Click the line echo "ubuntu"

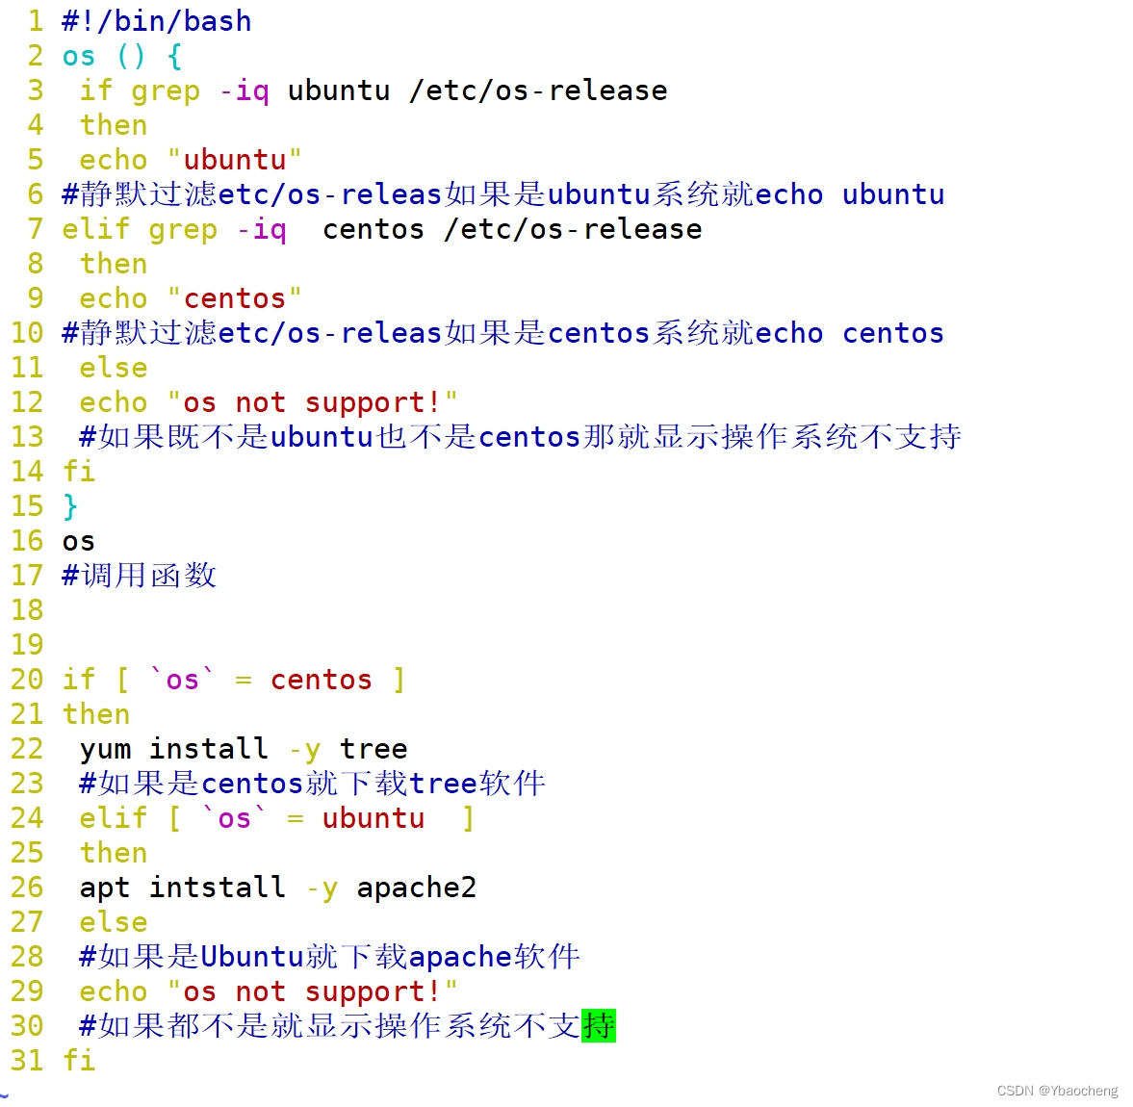tap(191, 161)
